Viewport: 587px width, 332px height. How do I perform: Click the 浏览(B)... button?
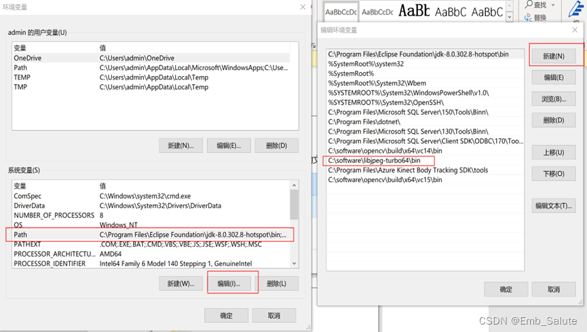coord(553,99)
